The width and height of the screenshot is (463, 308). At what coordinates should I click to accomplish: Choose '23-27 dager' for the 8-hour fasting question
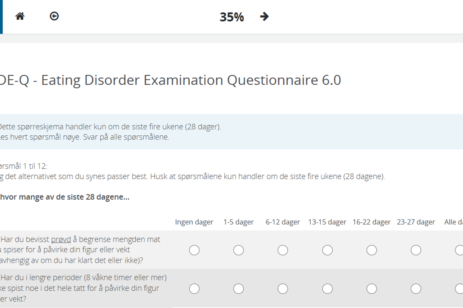[416, 288]
